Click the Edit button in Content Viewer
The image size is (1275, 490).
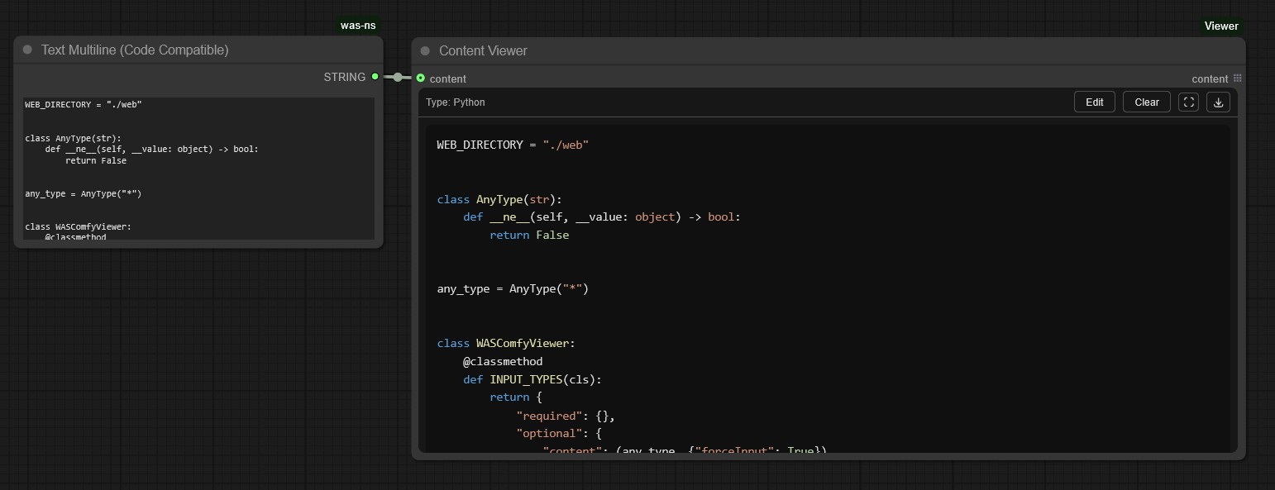(1094, 102)
